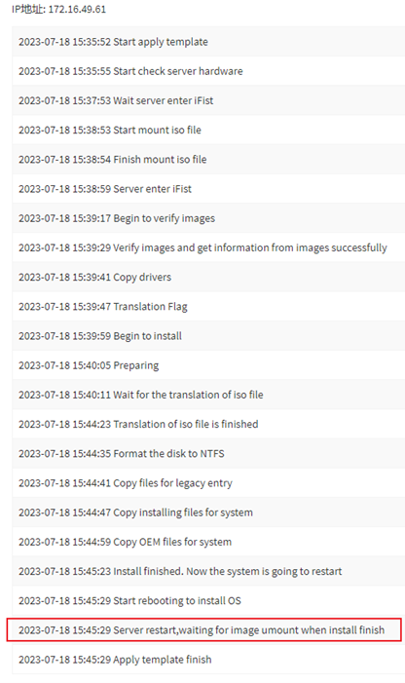Click the 'Finish mount iso file' row

(x=208, y=160)
